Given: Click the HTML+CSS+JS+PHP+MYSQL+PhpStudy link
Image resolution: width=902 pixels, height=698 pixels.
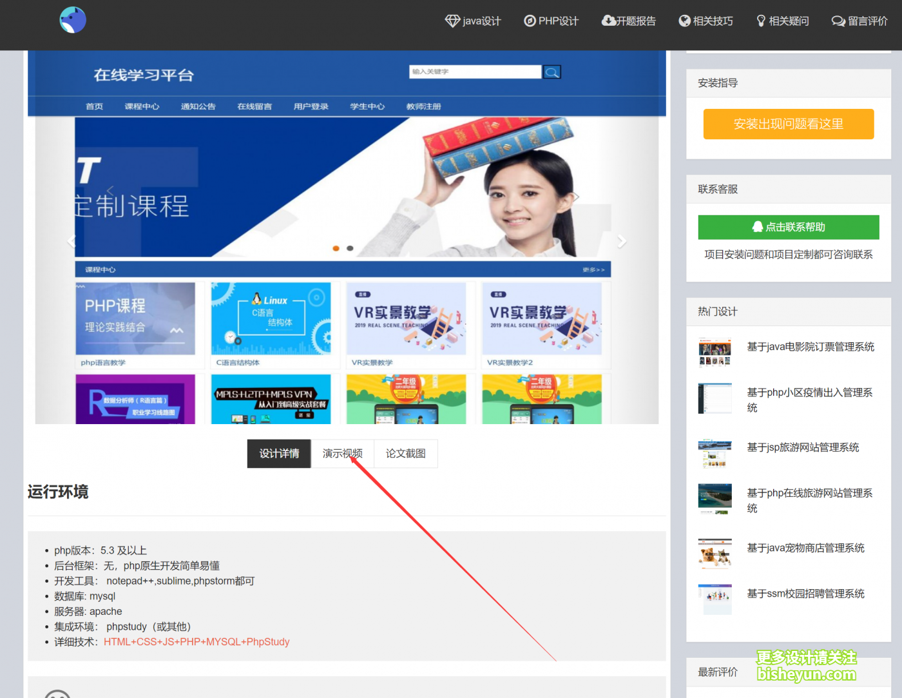Looking at the screenshot, I should coord(197,642).
